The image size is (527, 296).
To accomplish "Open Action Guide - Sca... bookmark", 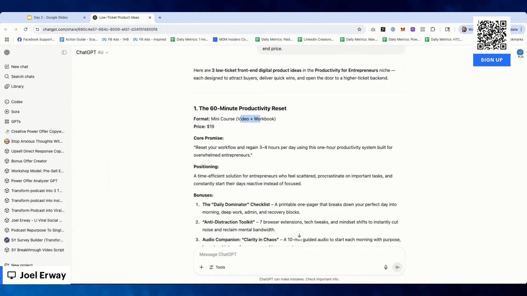I will (79, 39).
